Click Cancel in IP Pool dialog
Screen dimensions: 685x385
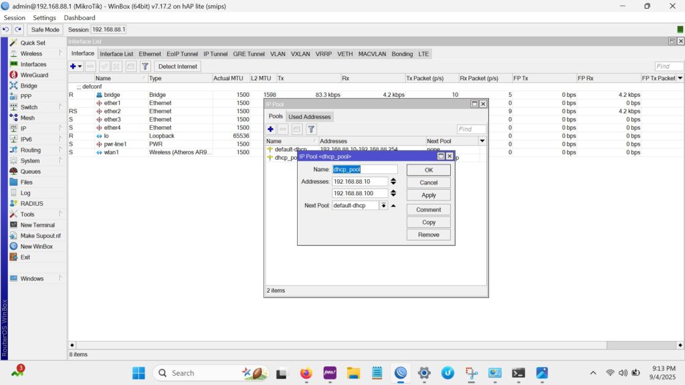429,182
